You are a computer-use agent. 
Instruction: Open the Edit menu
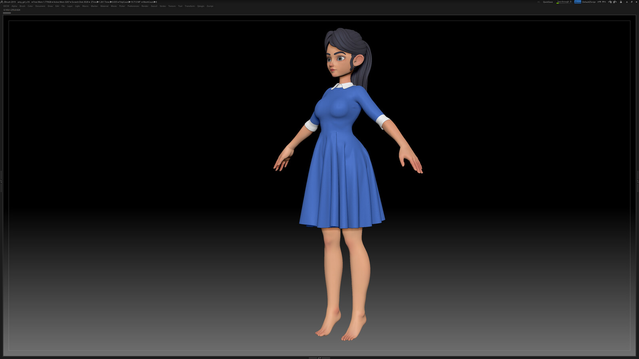(57, 6)
